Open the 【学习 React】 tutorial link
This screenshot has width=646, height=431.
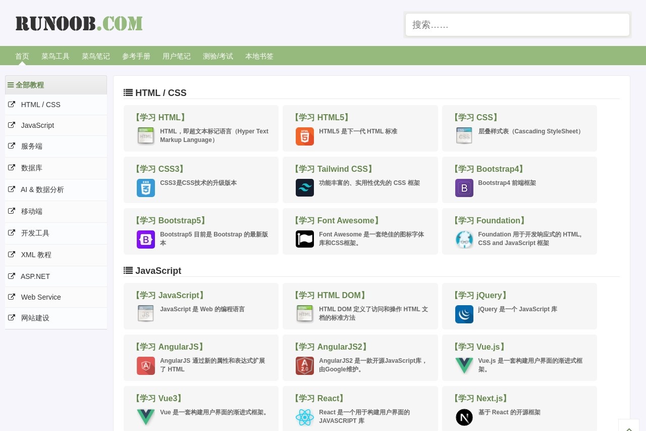[x=319, y=398]
